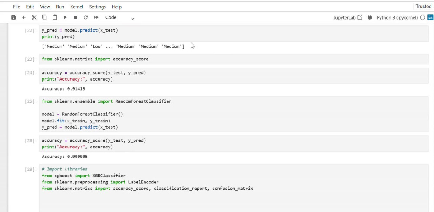Enable the debugger with the bug icon

coord(369,17)
